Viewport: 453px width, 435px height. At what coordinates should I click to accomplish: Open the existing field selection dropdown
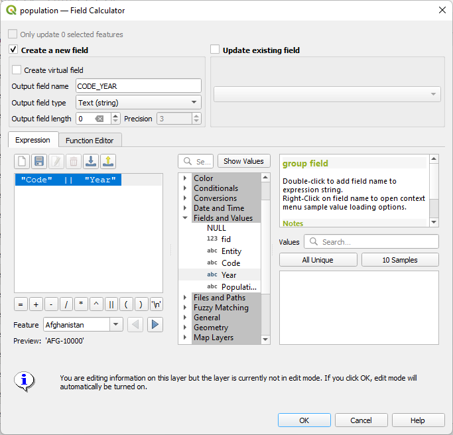(x=327, y=94)
